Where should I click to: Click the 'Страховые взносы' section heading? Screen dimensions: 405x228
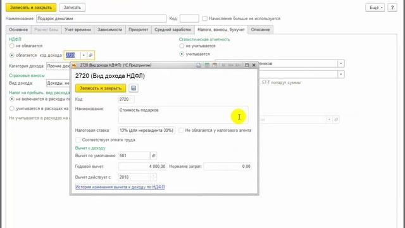(x=27, y=75)
